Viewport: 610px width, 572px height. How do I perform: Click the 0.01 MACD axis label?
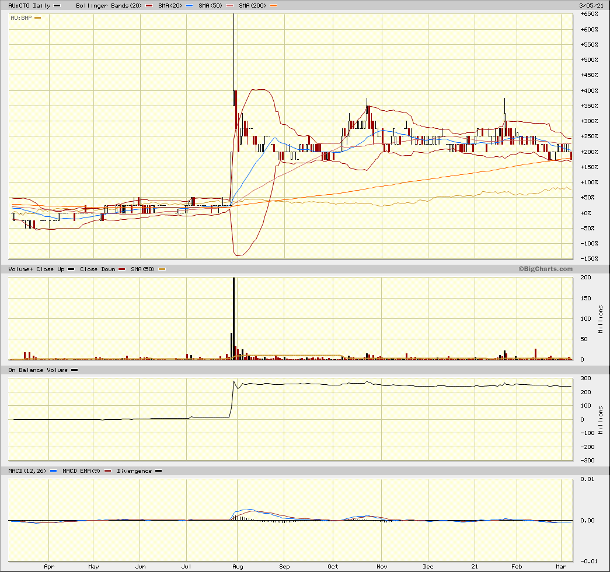(x=587, y=479)
